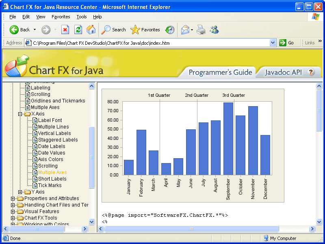This screenshot has width=325, height=244.
Task: Click the help question mark icon
Action: (x=311, y=72)
